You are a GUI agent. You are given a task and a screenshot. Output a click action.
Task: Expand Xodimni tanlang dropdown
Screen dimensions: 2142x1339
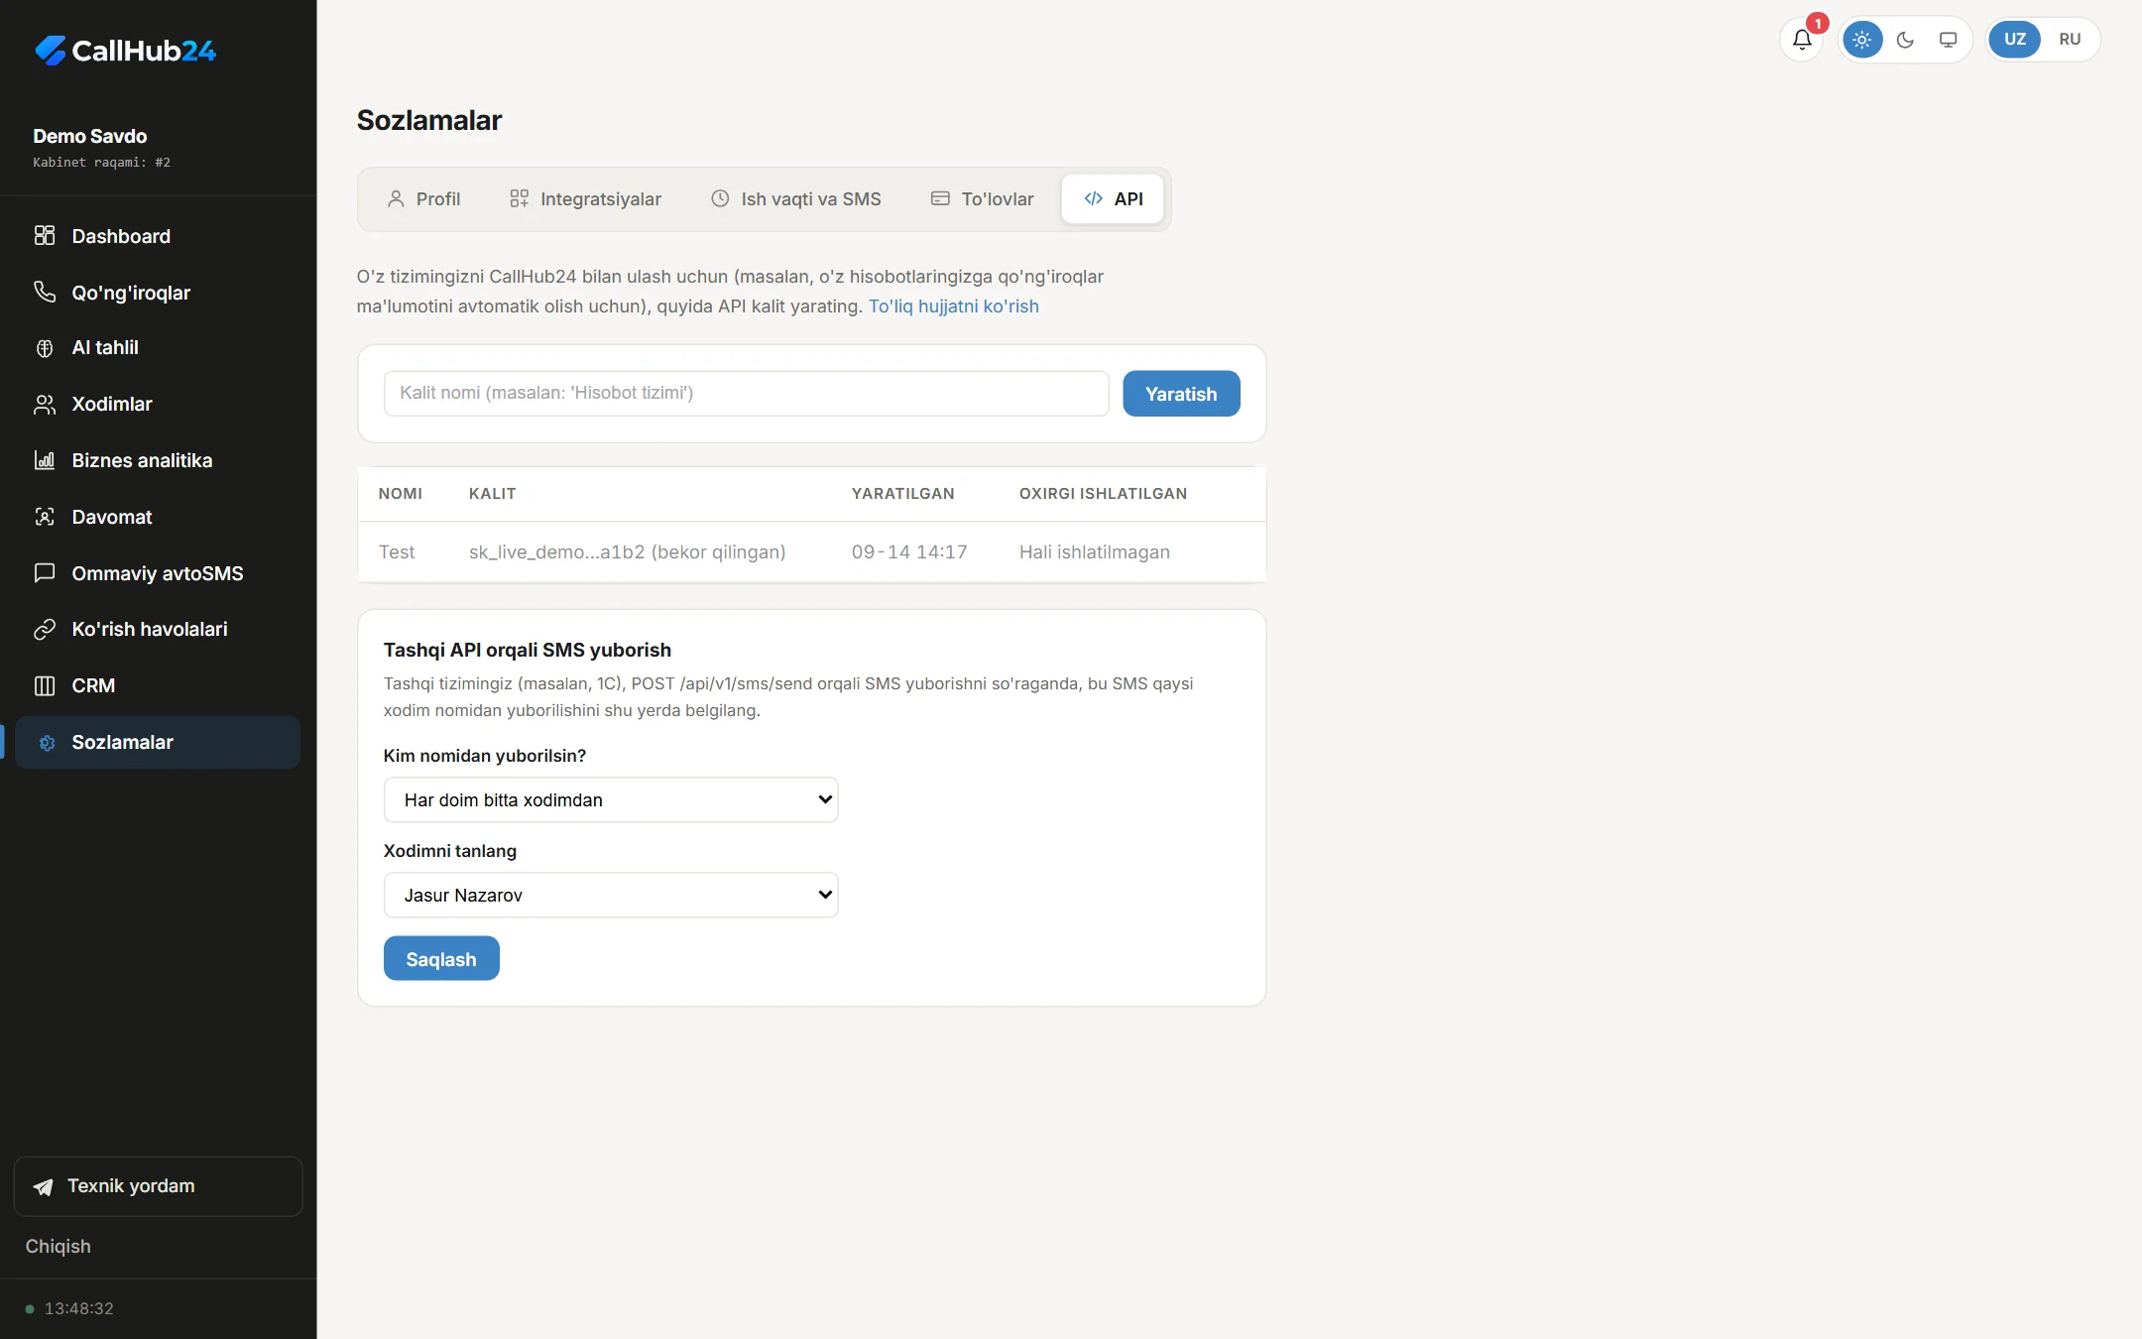(x=611, y=896)
